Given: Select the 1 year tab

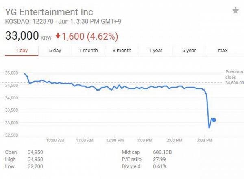Looking at the screenshot, I should [155, 51].
